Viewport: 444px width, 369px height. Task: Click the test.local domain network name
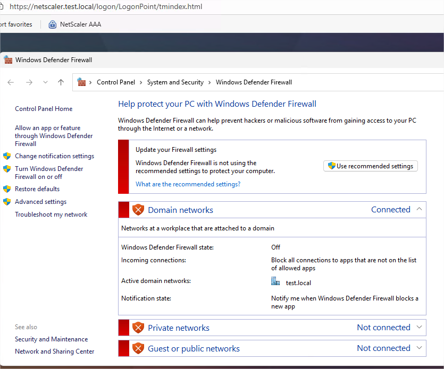pyautogui.click(x=298, y=283)
